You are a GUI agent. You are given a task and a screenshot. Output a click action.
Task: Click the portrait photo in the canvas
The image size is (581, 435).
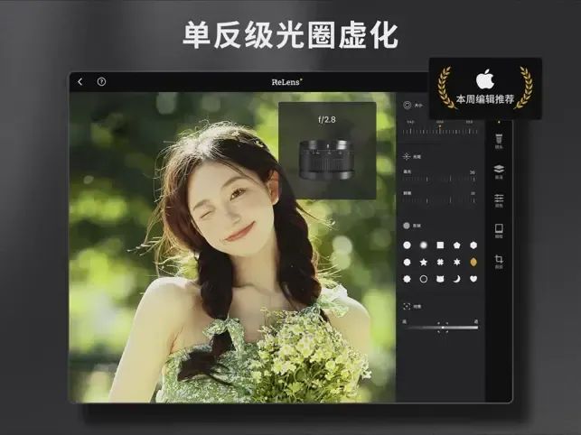tap(233, 247)
